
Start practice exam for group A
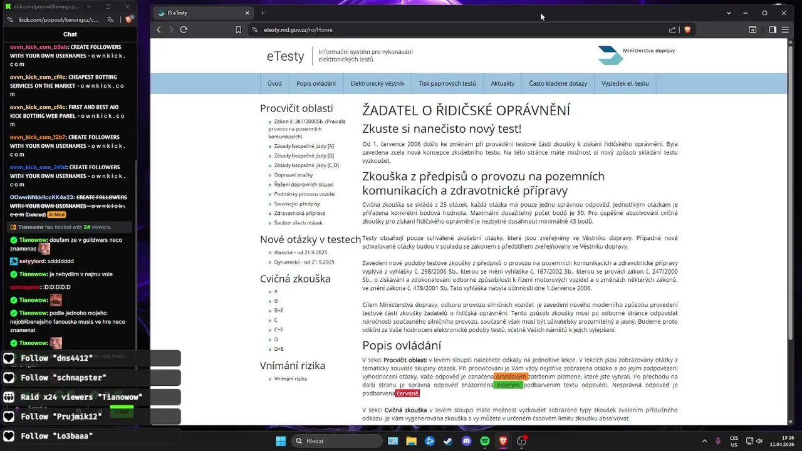point(276,291)
